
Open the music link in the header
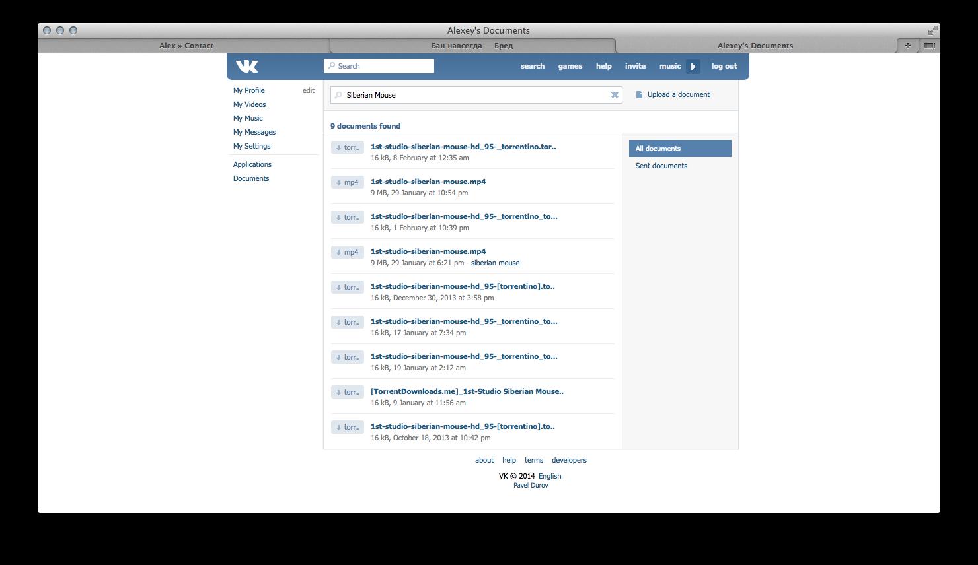670,66
